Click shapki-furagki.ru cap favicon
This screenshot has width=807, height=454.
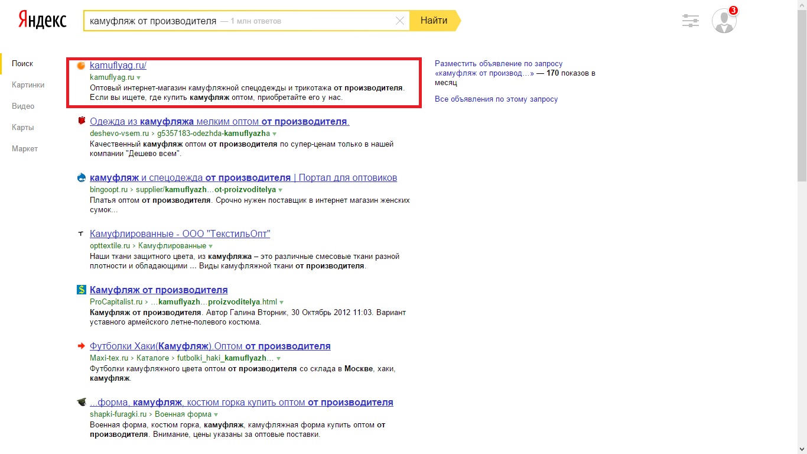82,402
